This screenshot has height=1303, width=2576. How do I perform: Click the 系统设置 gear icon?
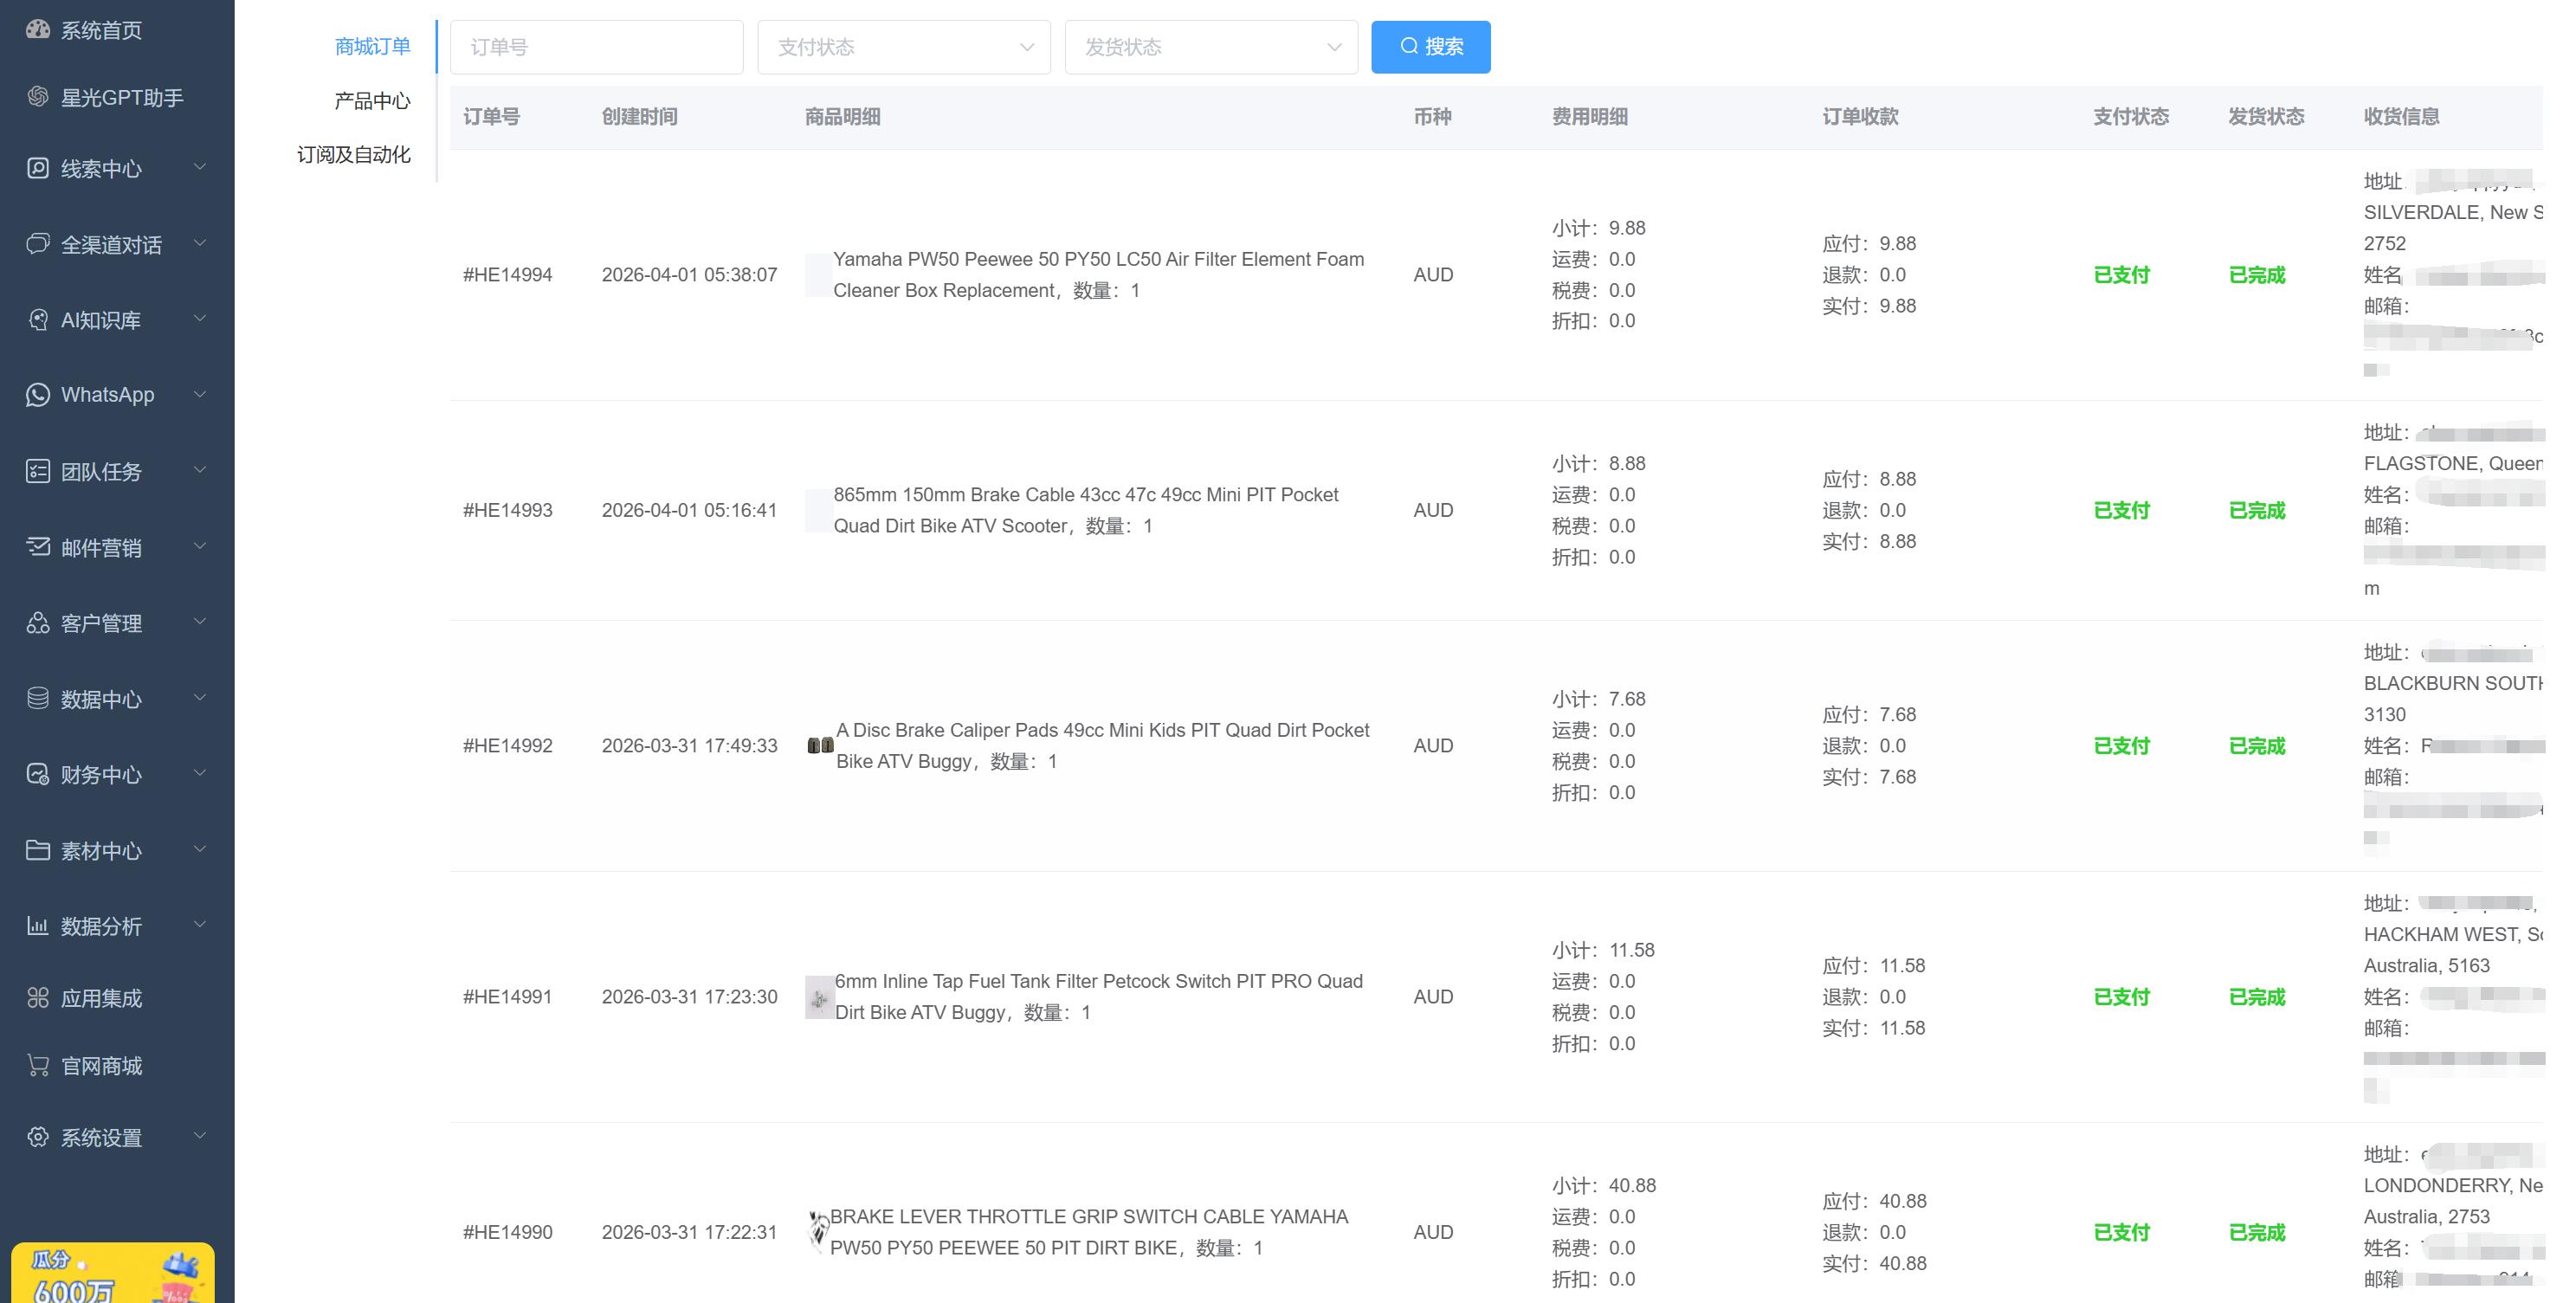[38, 1137]
